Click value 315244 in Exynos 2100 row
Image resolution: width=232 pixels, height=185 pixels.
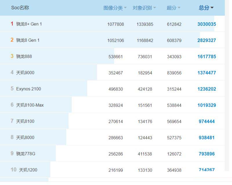coord(174,89)
